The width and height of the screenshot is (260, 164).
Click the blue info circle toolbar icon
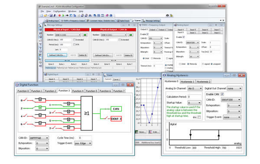tap(111, 16)
